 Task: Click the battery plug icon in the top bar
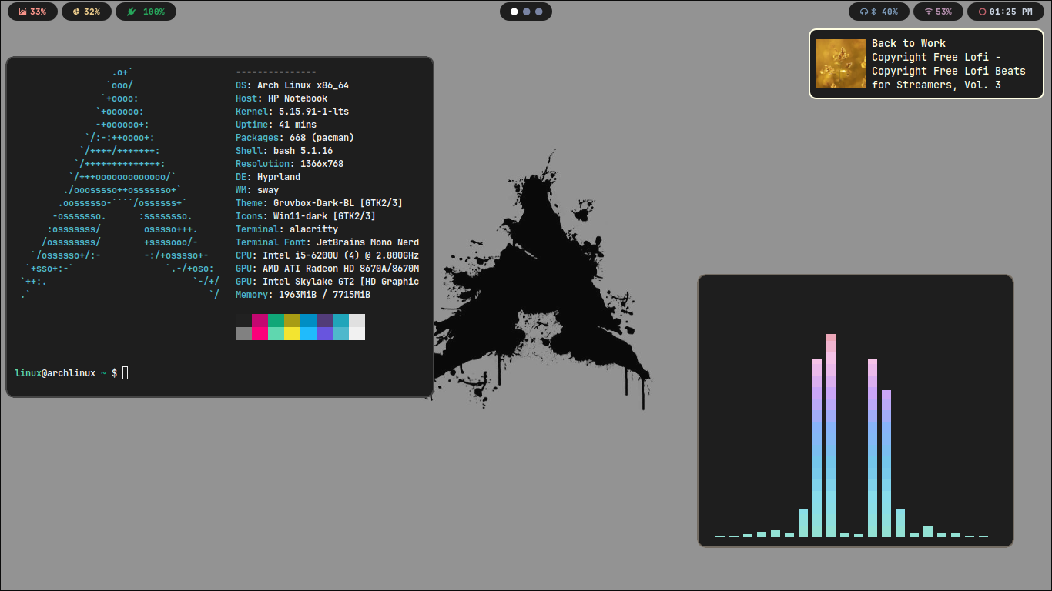132,12
